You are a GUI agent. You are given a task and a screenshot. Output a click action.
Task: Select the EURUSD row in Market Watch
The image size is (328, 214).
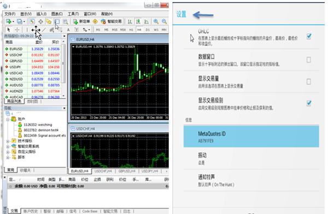(32, 49)
